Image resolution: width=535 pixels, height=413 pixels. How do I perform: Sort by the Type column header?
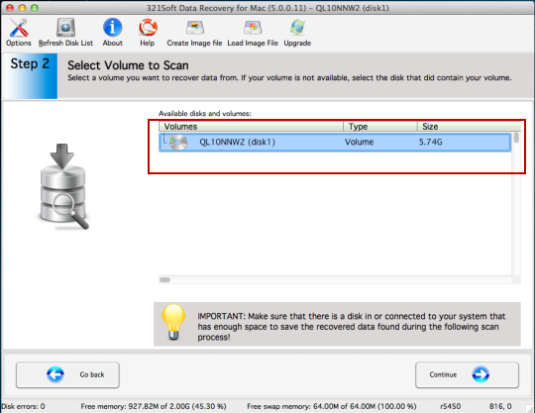[380, 127]
